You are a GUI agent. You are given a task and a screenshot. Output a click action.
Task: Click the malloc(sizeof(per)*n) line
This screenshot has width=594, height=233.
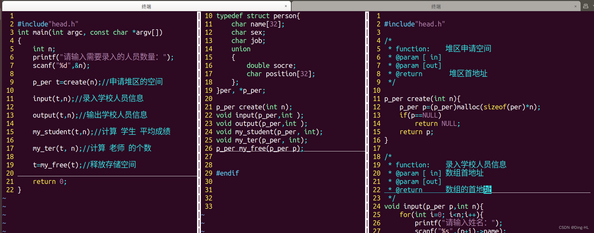pos(470,107)
